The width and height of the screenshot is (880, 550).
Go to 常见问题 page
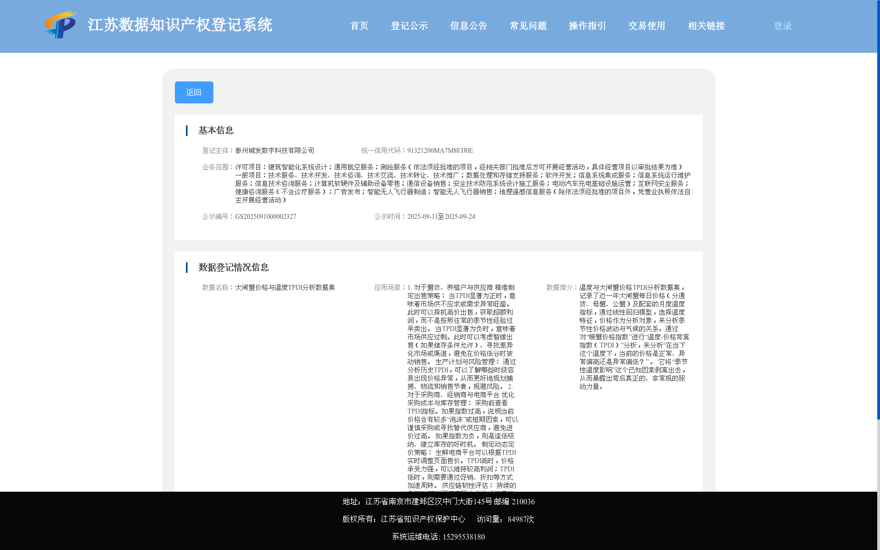pyautogui.click(x=528, y=26)
